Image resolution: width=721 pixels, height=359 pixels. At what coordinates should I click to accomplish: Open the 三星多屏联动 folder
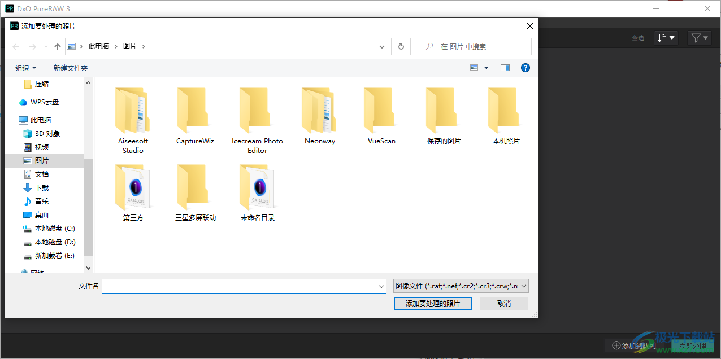(195, 192)
